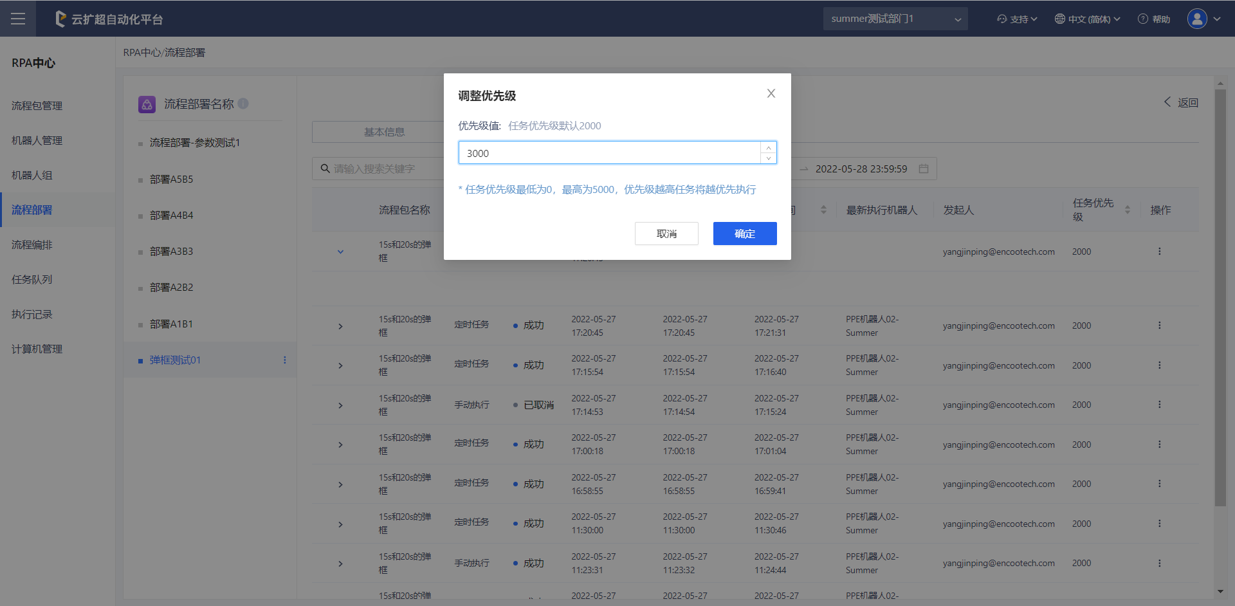
Task: Select 流程部署 in sidebar
Action: [x=32, y=210]
